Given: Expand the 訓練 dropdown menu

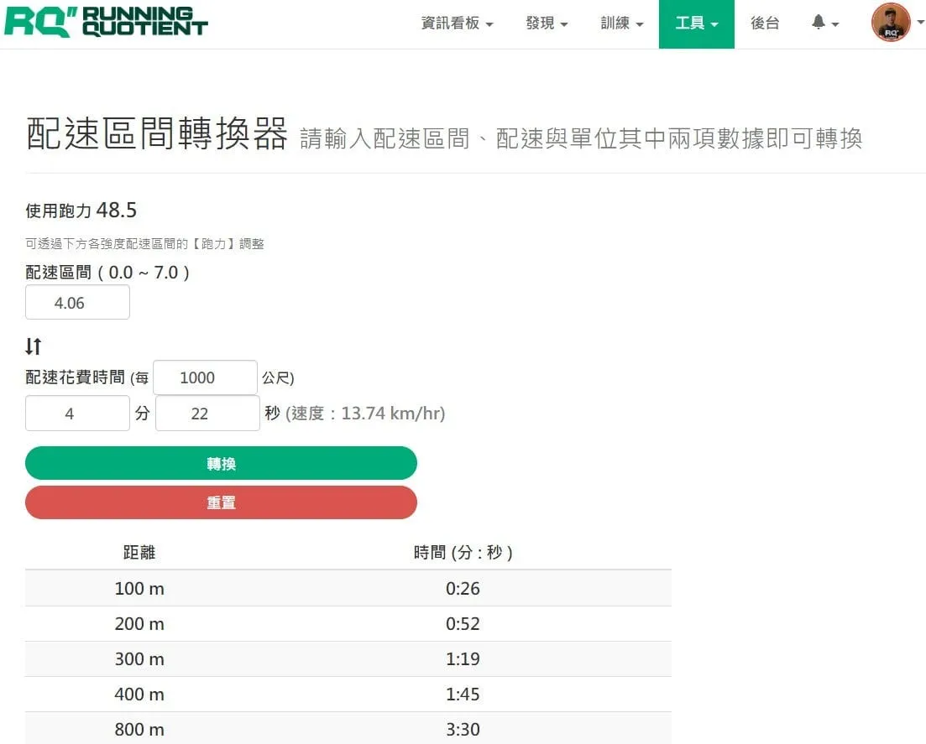Looking at the screenshot, I should (x=621, y=23).
